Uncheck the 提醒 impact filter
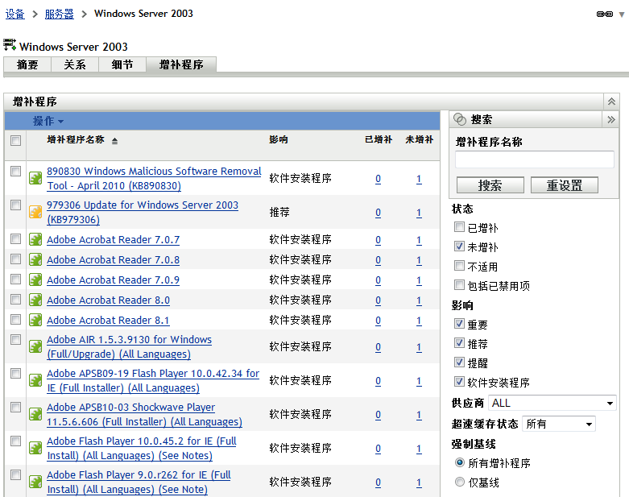Screen dimensions: 629x497 (459, 362)
